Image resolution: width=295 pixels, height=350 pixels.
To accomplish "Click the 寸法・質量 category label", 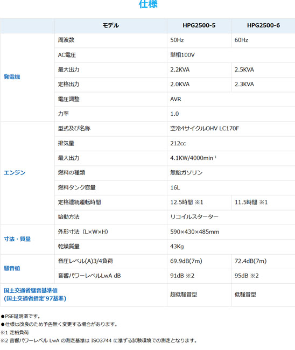I will tap(17, 239).
